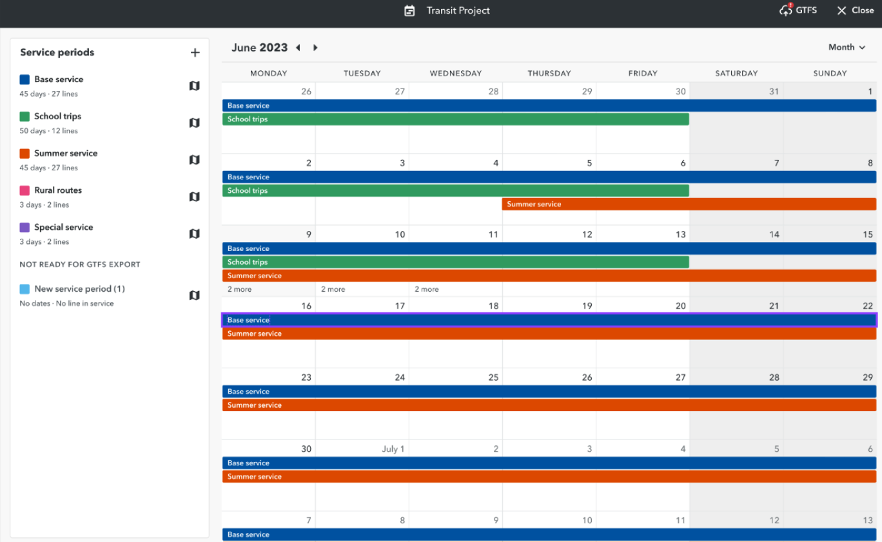Click Base service bar in week of 7

click(x=549, y=534)
